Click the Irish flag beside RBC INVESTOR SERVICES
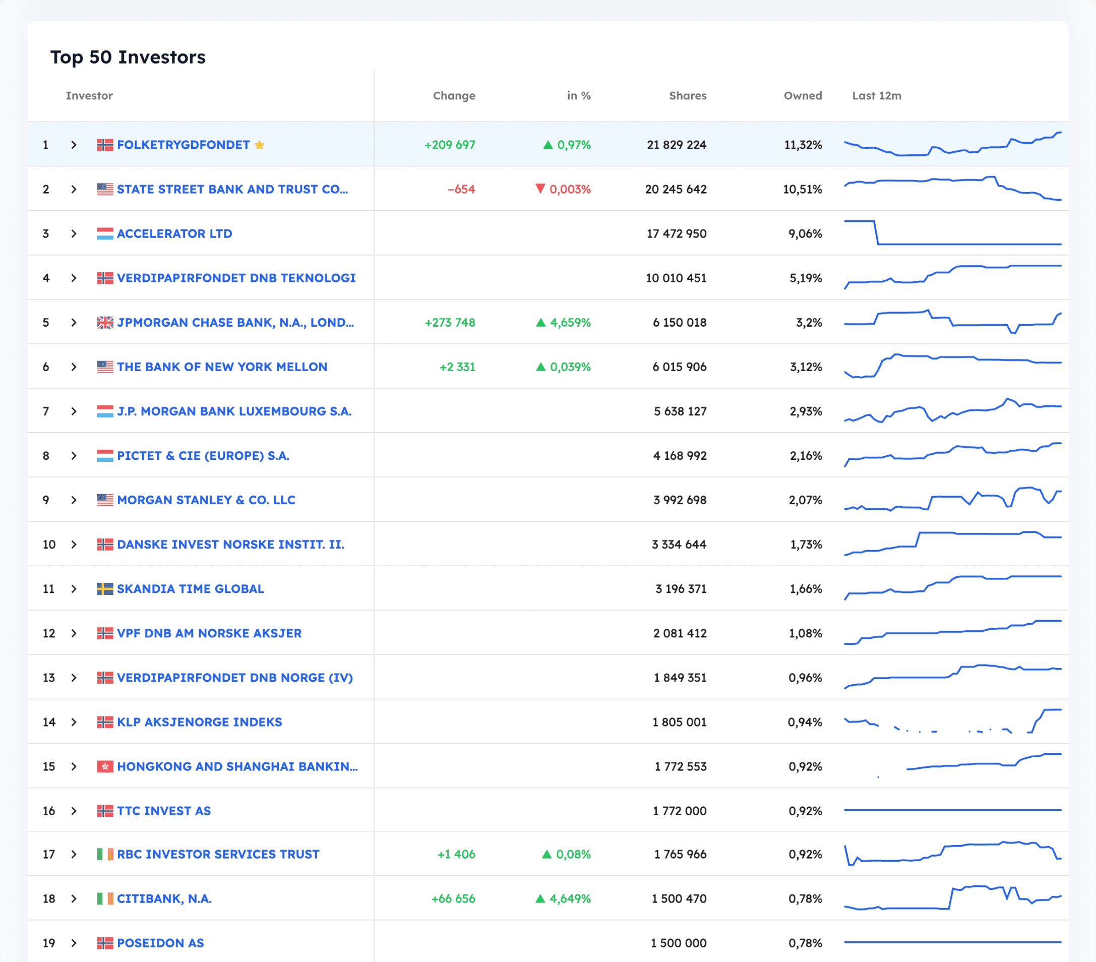This screenshot has width=1096, height=962. pyautogui.click(x=105, y=854)
